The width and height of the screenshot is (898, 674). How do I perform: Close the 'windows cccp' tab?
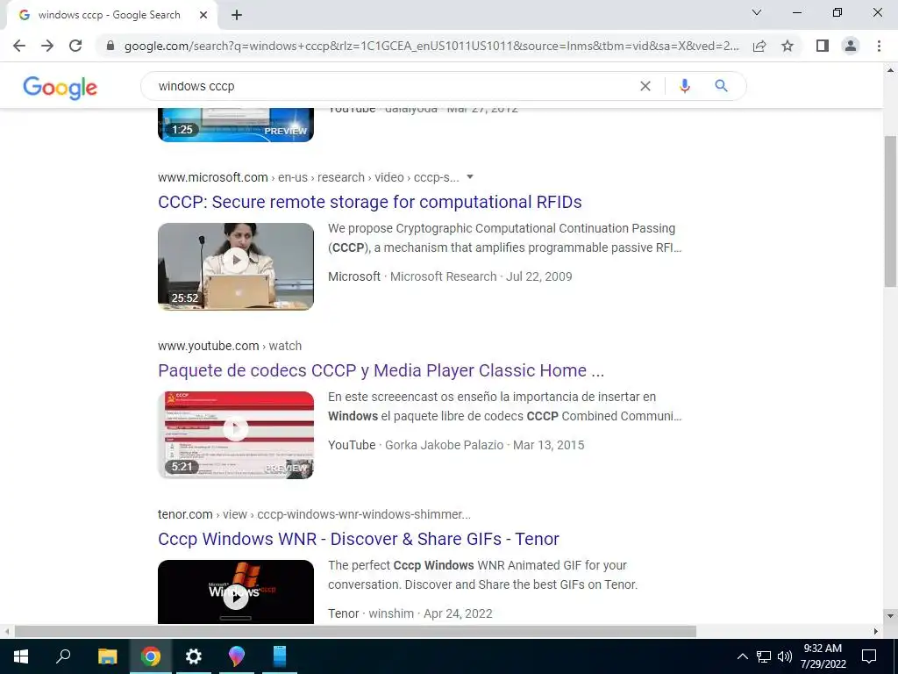tap(203, 16)
